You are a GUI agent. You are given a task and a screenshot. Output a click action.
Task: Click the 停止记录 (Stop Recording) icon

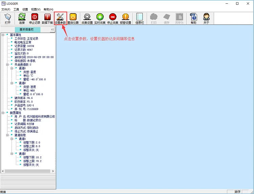tap(35, 19)
